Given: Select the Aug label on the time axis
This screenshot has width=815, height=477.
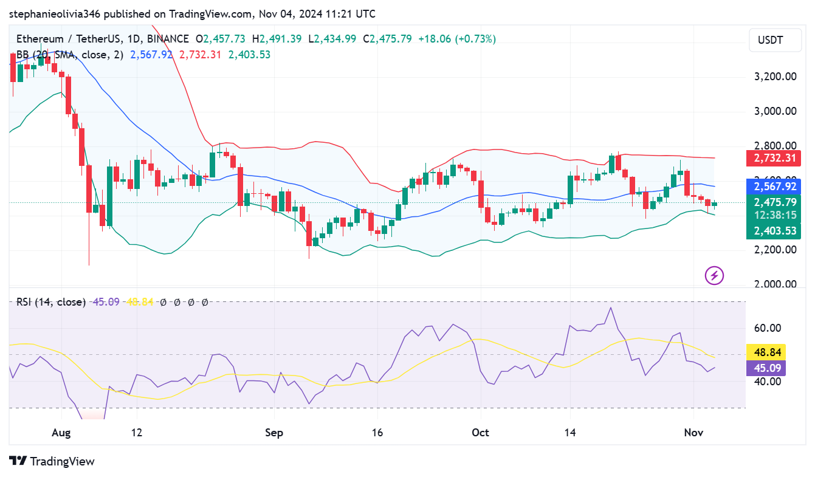Looking at the screenshot, I should [61, 433].
